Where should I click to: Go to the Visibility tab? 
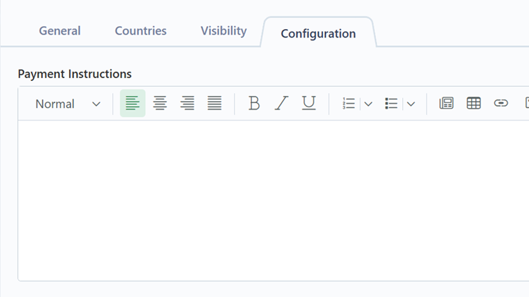pos(223,31)
